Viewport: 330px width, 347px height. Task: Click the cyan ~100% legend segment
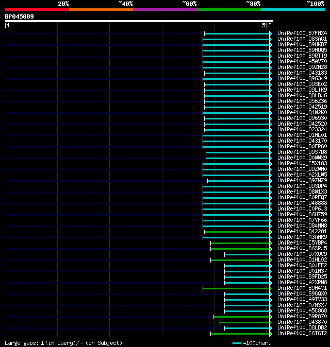(x=293, y=9)
